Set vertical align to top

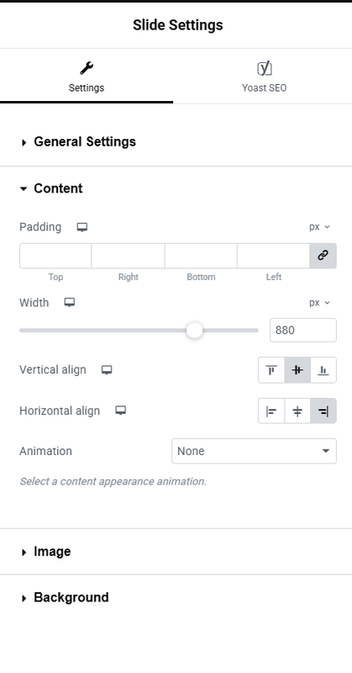point(271,370)
